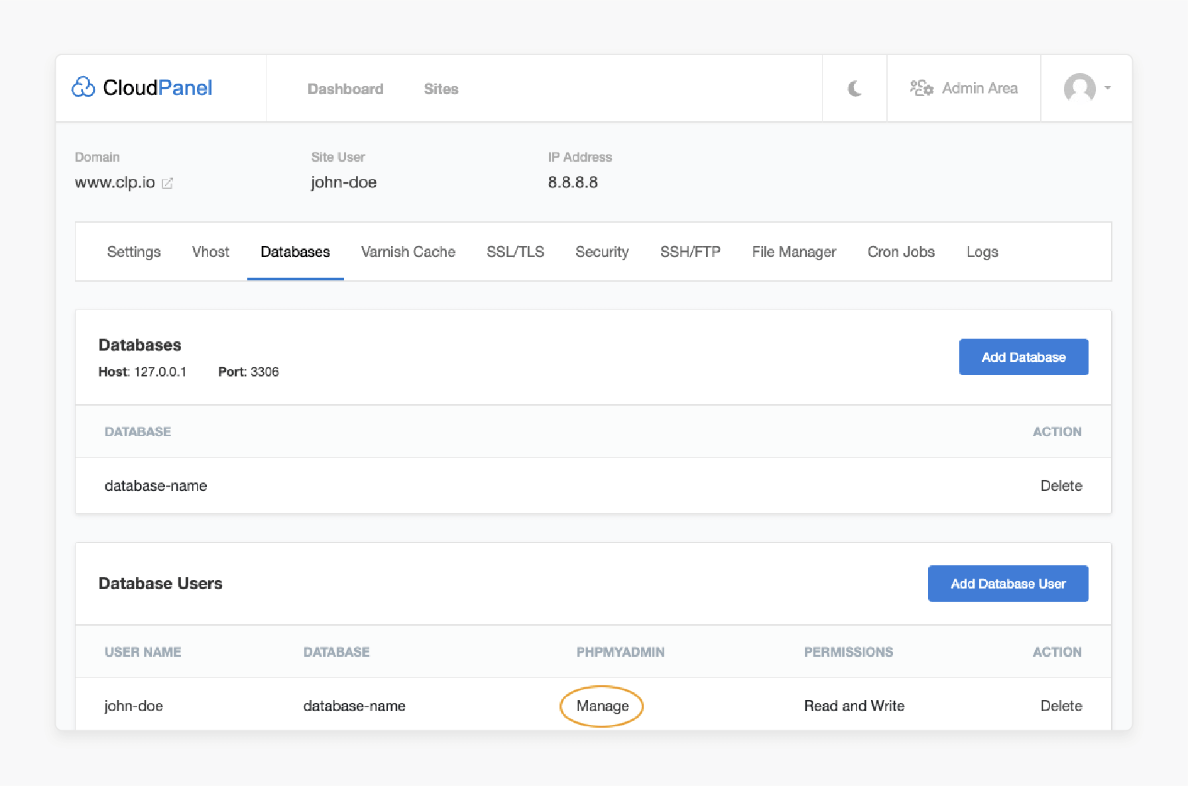This screenshot has width=1188, height=786.
Task: Click the IP address 8.8.8.8
Action: [573, 182]
